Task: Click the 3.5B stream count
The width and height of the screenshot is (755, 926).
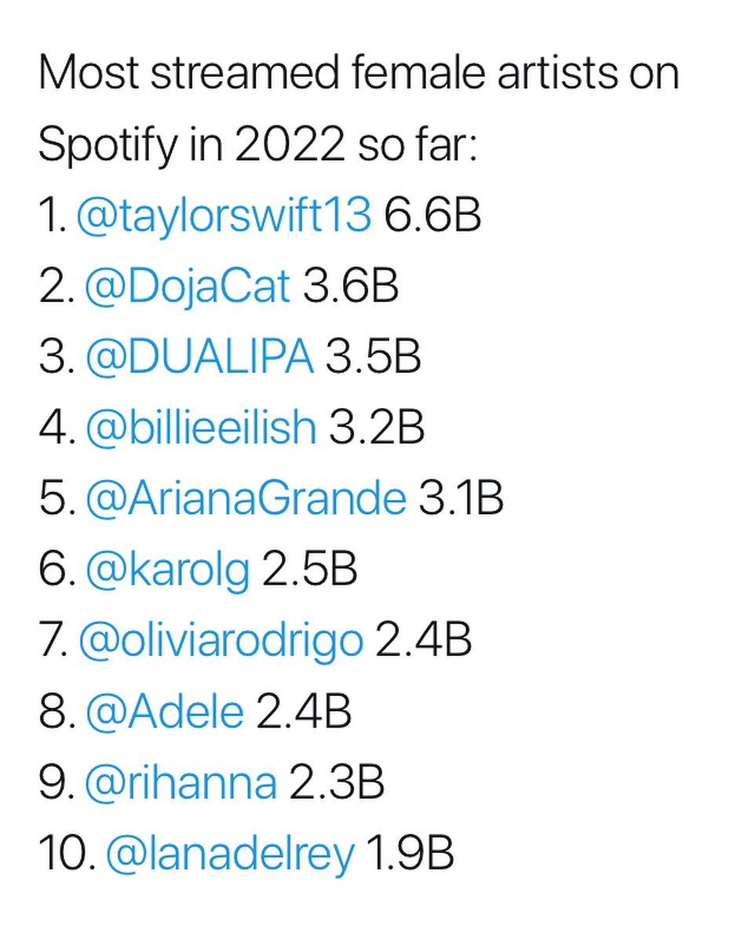Action: click(x=373, y=357)
